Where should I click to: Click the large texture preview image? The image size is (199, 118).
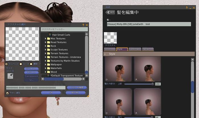[22, 44]
